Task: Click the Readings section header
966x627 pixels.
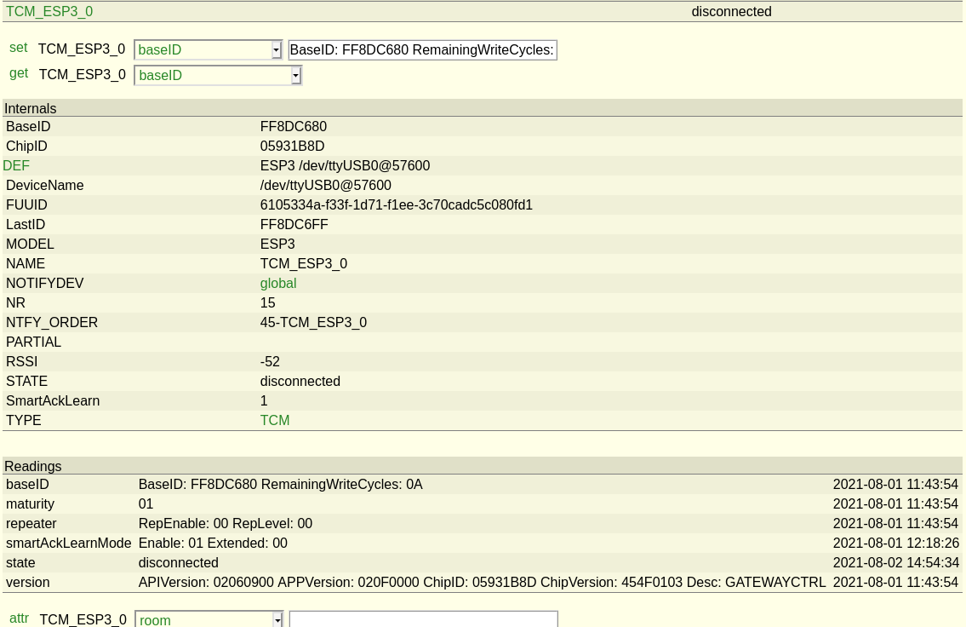Action: click(33, 467)
